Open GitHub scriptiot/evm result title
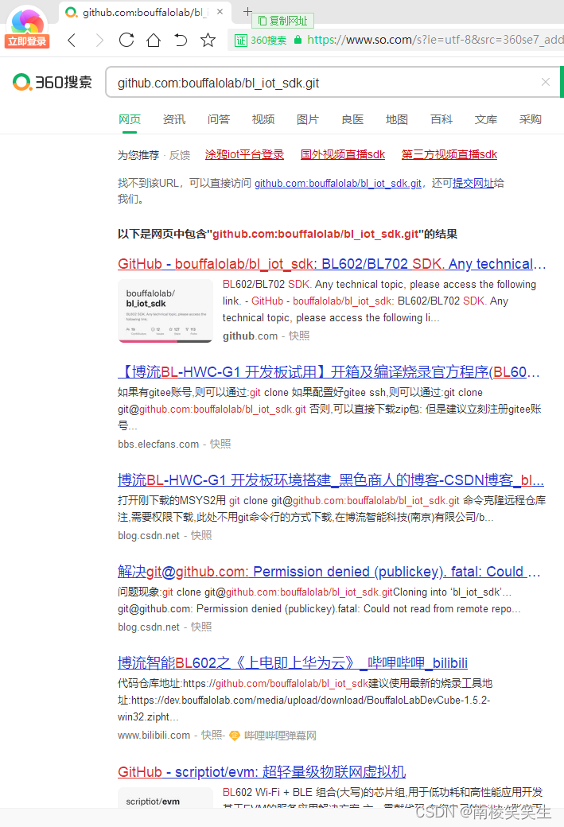Image resolution: width=564 pixels, height=827 pixels. click(x=262, y=771)
